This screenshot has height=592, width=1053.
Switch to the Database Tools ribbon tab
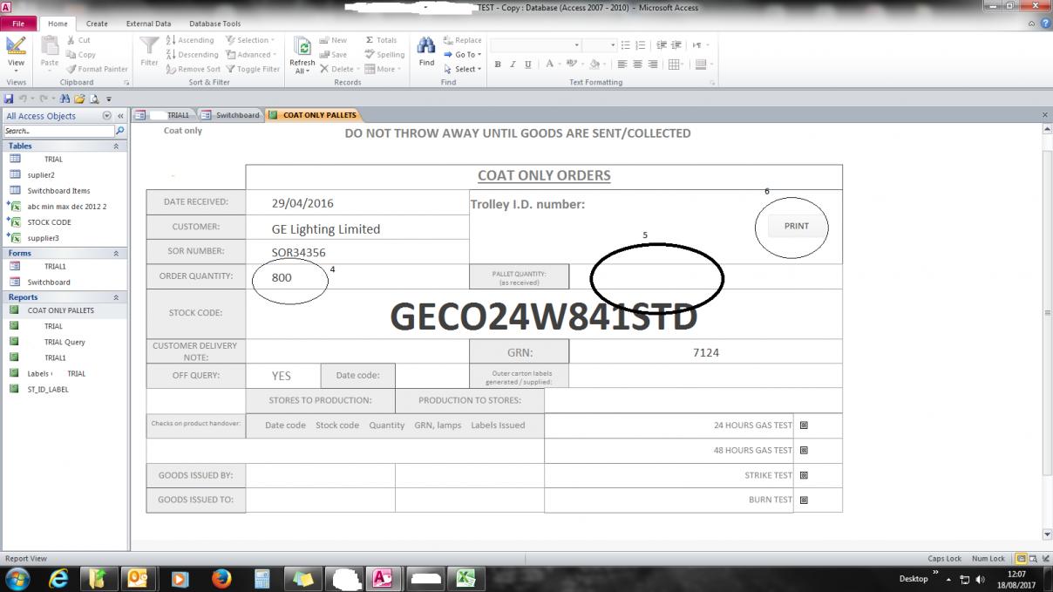point(215,24)
